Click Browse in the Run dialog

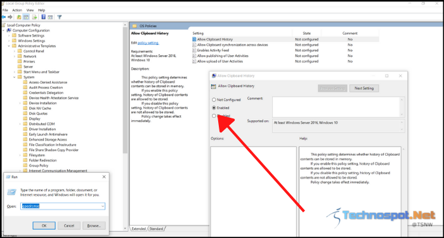click(x=94, y=225)
